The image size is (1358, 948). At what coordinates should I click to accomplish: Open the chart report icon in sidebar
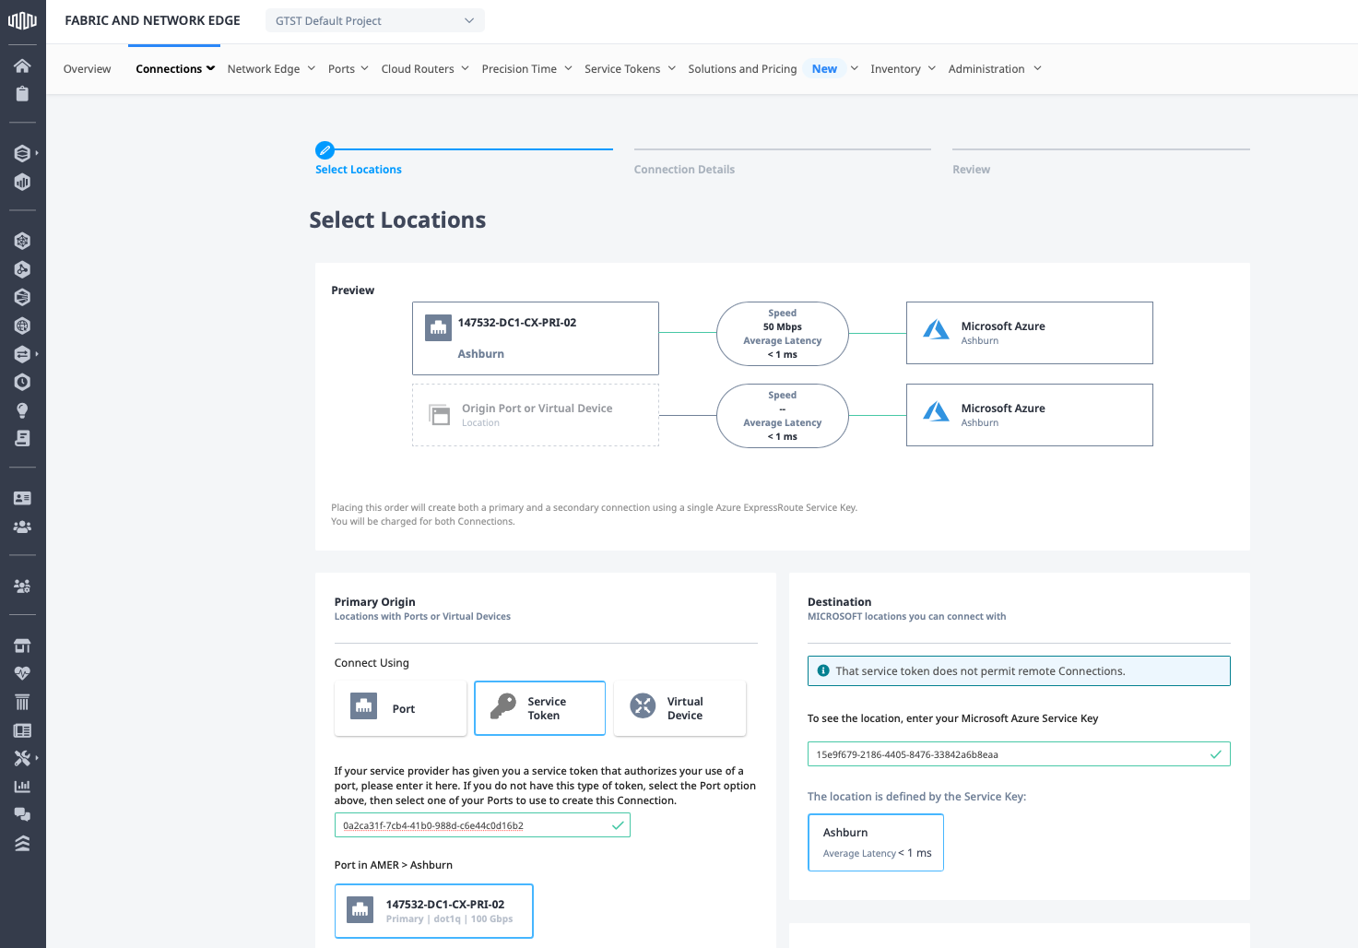point(22,787)
